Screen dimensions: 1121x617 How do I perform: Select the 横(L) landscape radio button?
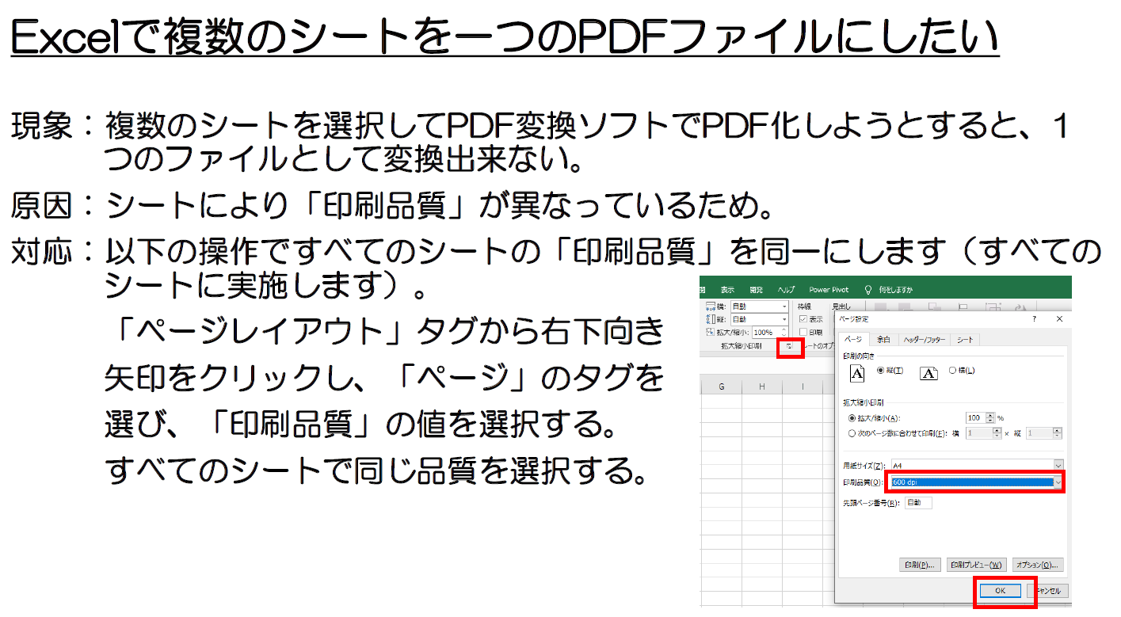pyautogui.click(x=952, y=371)
